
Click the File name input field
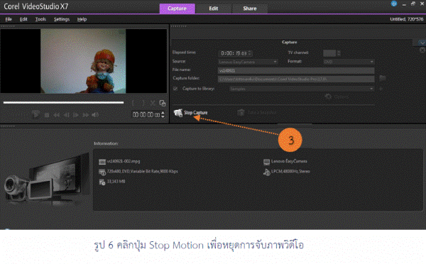pos(296,71)
